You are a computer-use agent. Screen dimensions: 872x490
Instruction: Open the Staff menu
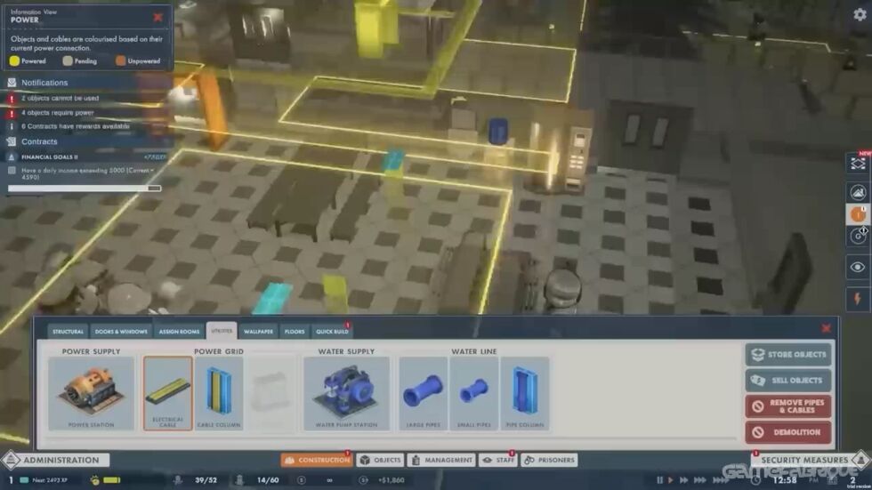[x=499, y=460]
